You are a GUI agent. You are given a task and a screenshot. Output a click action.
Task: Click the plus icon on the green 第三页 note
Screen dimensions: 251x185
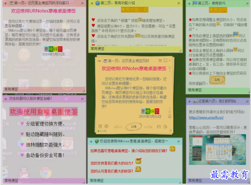tap(189, 4)
